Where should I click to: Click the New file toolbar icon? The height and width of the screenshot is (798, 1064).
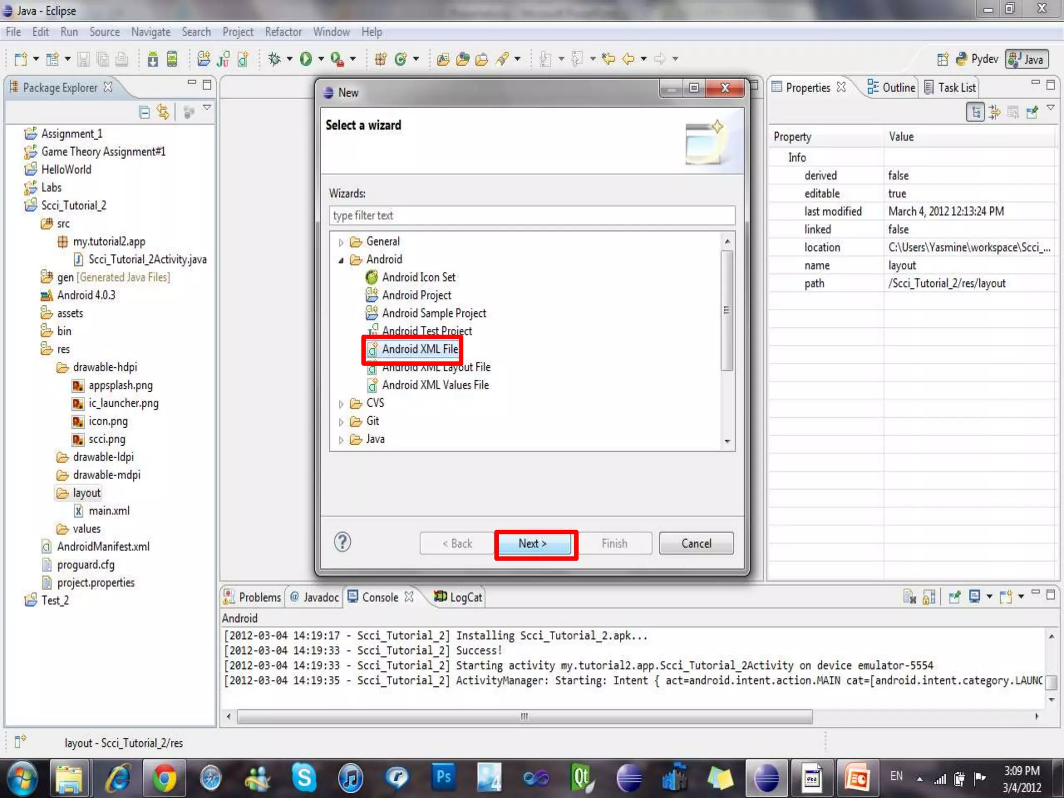20,59
